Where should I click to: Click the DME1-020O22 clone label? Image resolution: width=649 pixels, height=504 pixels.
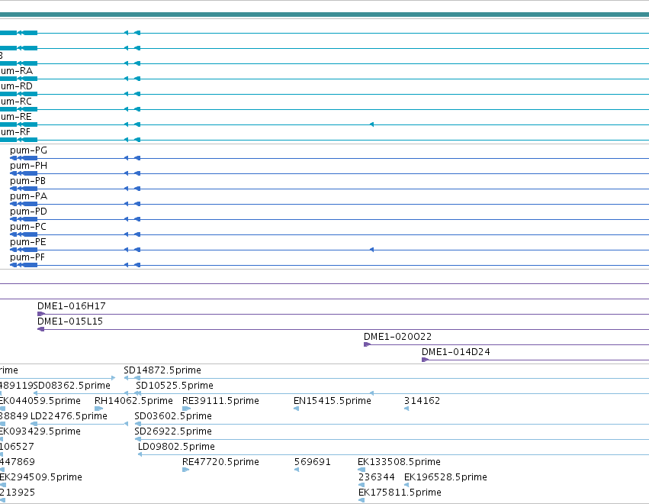click(398, 337)
